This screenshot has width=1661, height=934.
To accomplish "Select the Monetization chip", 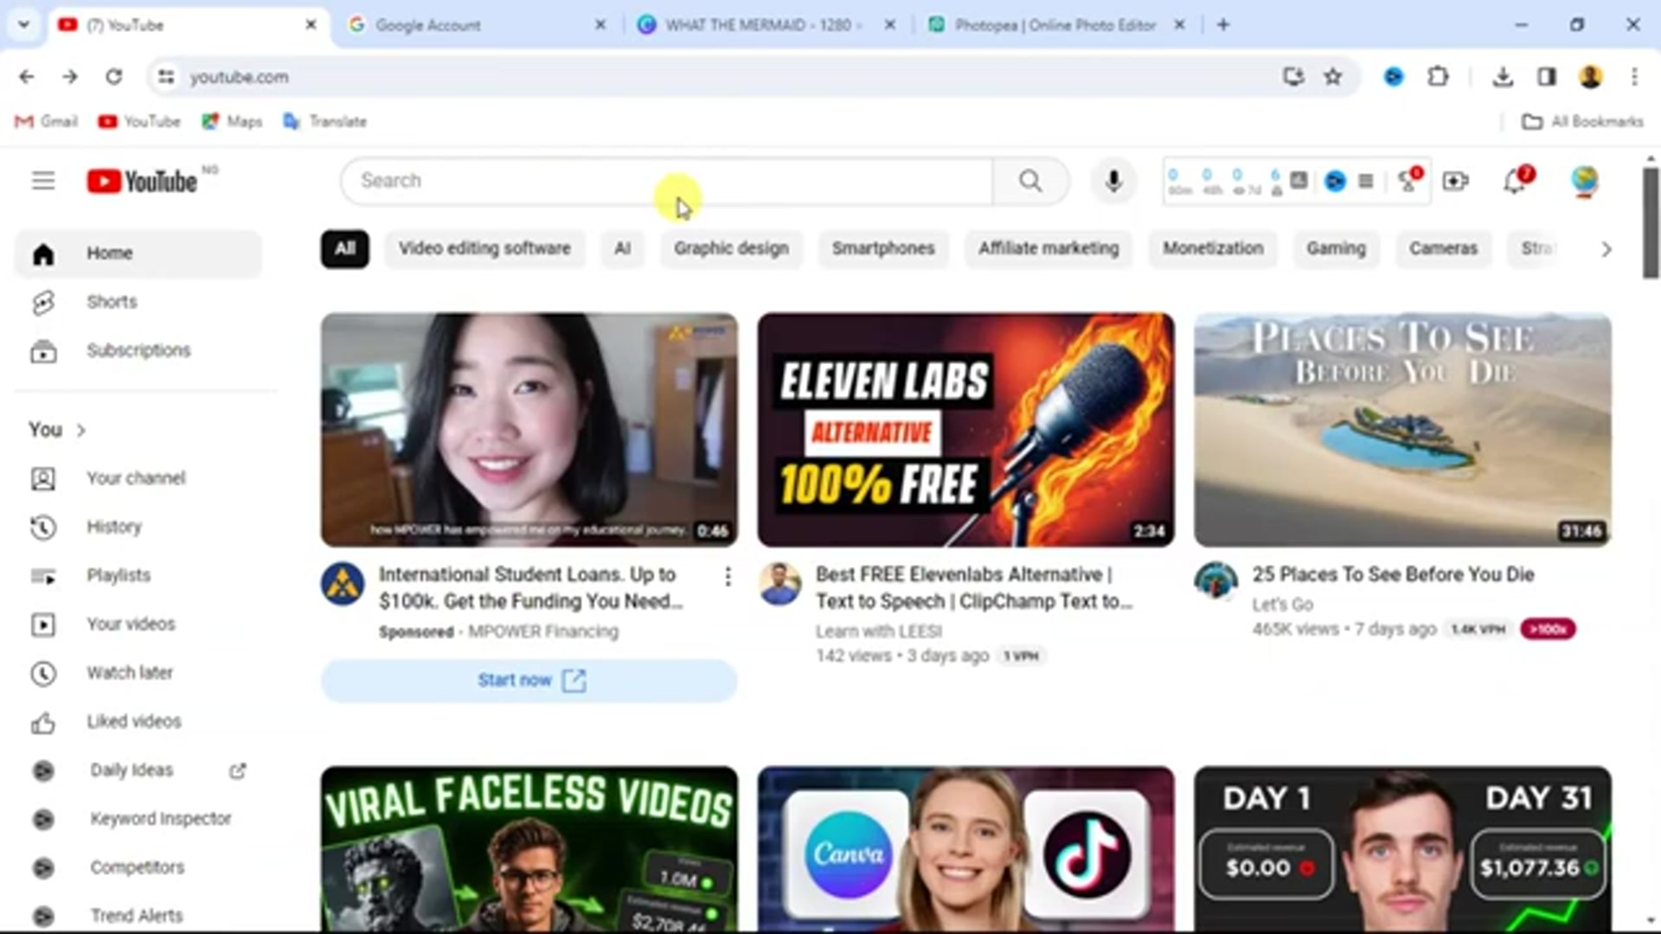I will (x=1213, y=249).
